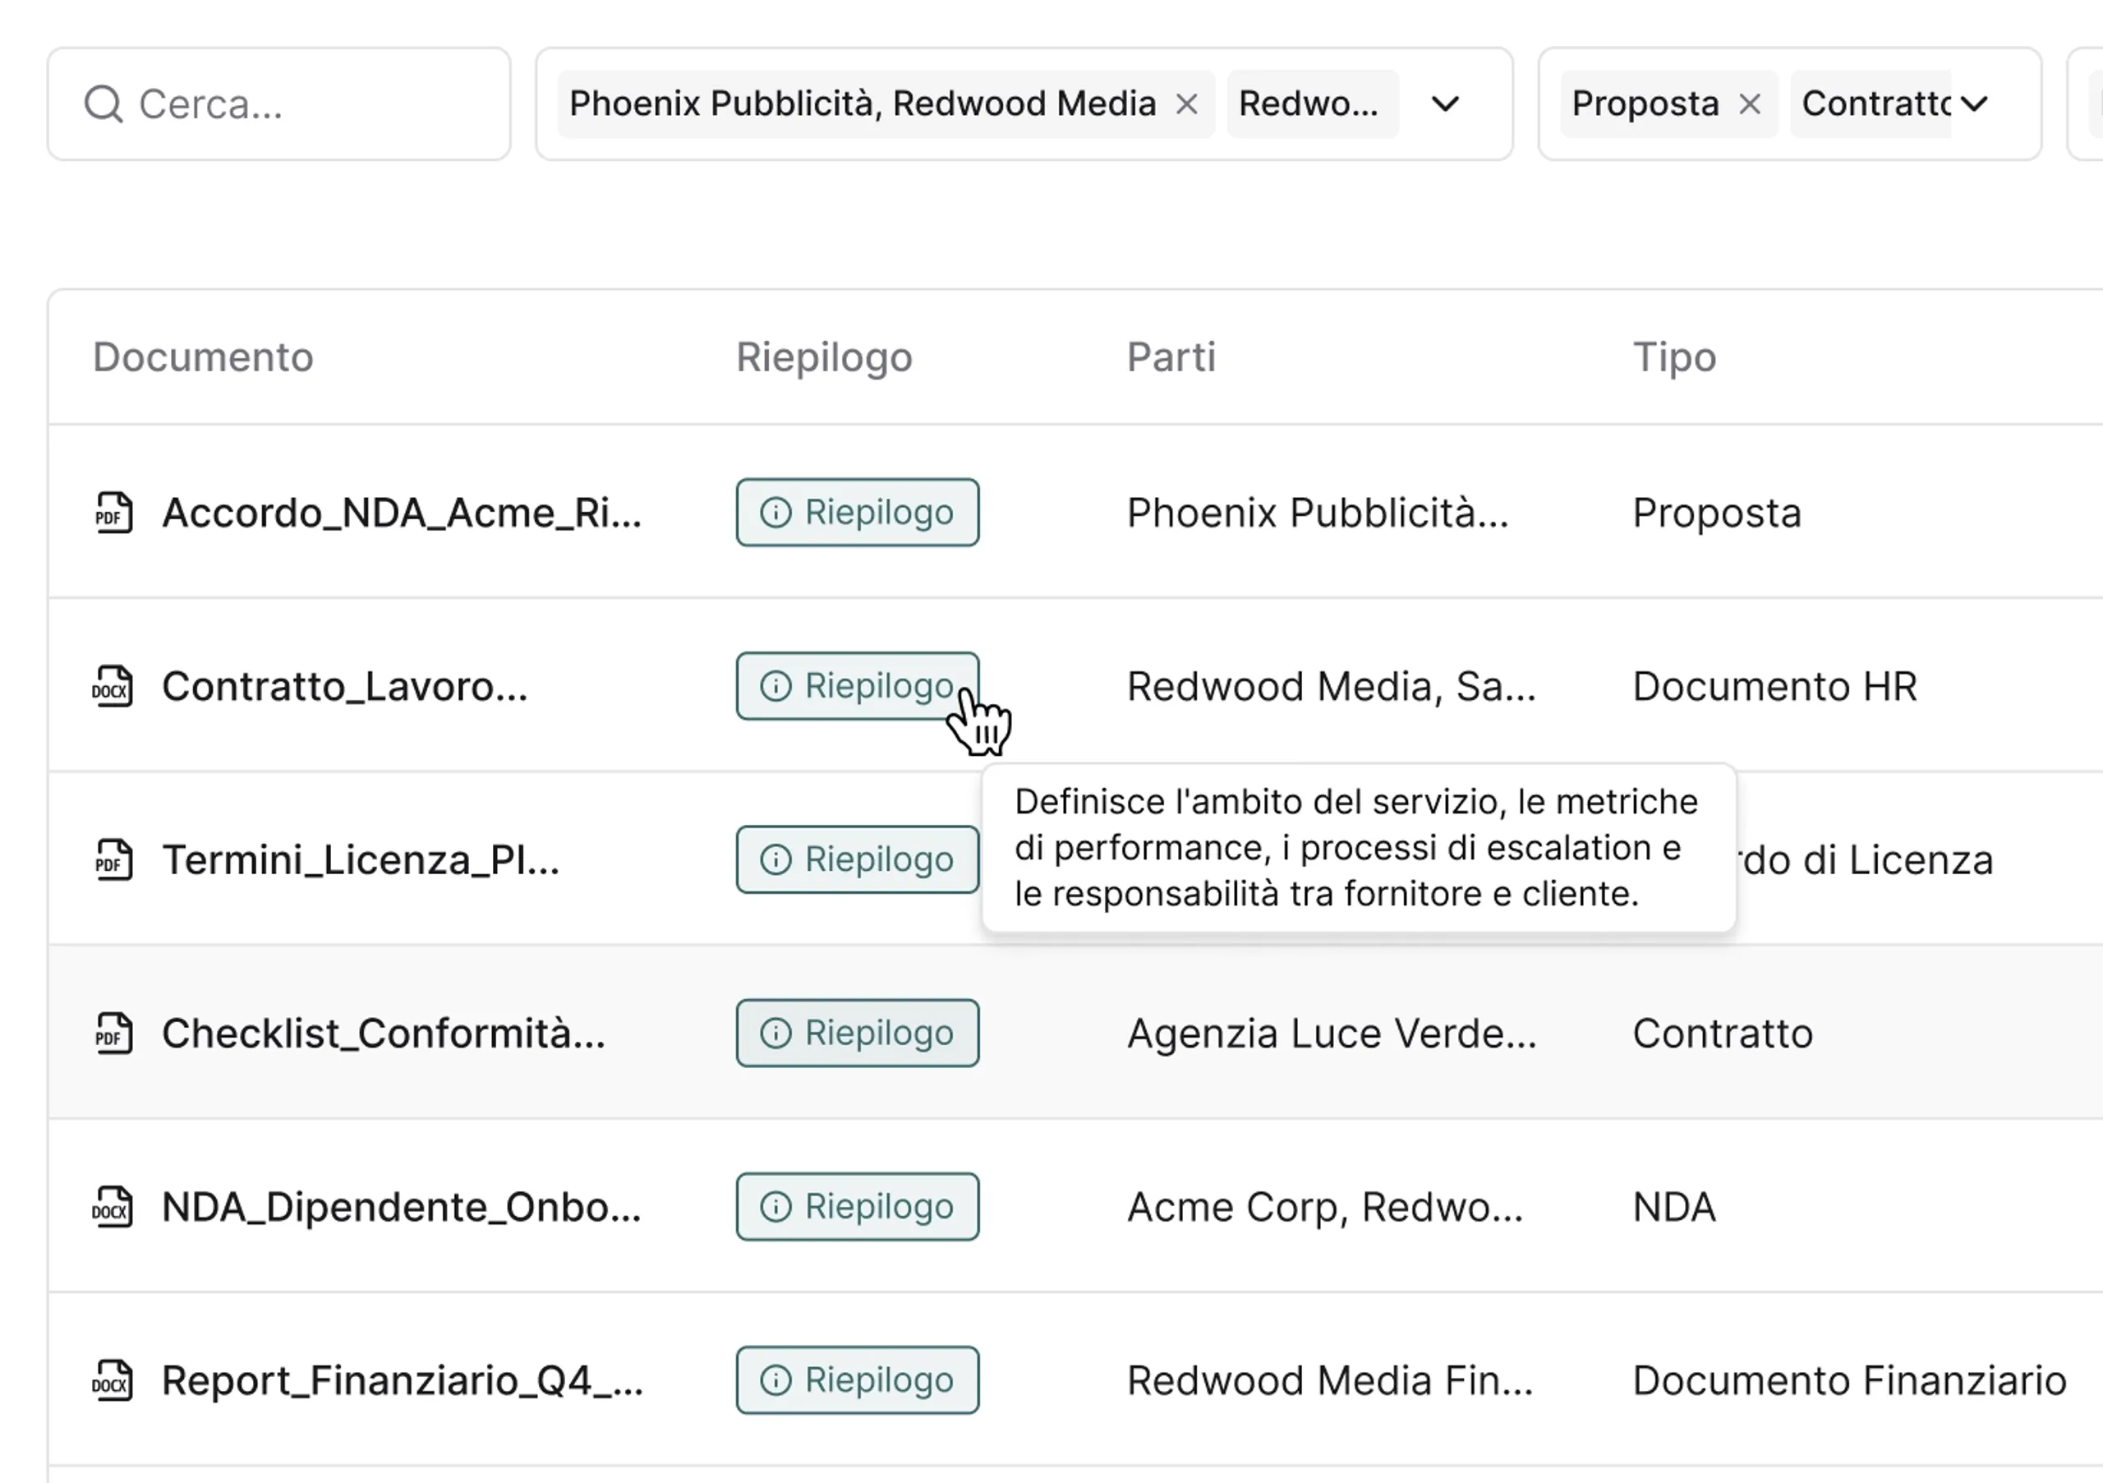Click DOCX icon for Report_Finanziario_Q4 document
The width and height of the screenshot is (2103, 1483).
tap(113, 1380)
